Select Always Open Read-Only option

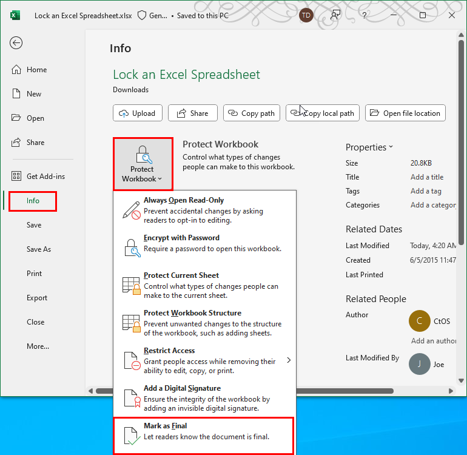tap(204, 210)
